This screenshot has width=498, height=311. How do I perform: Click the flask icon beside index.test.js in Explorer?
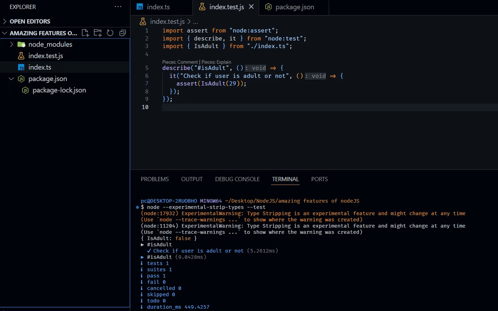pyautogui.click(x=21, y=56)
